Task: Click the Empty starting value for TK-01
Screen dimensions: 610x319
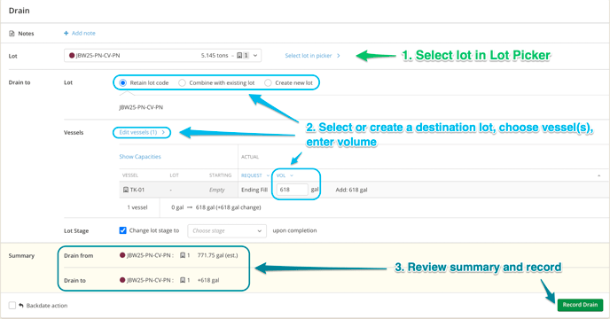Action: pos(216,190)
